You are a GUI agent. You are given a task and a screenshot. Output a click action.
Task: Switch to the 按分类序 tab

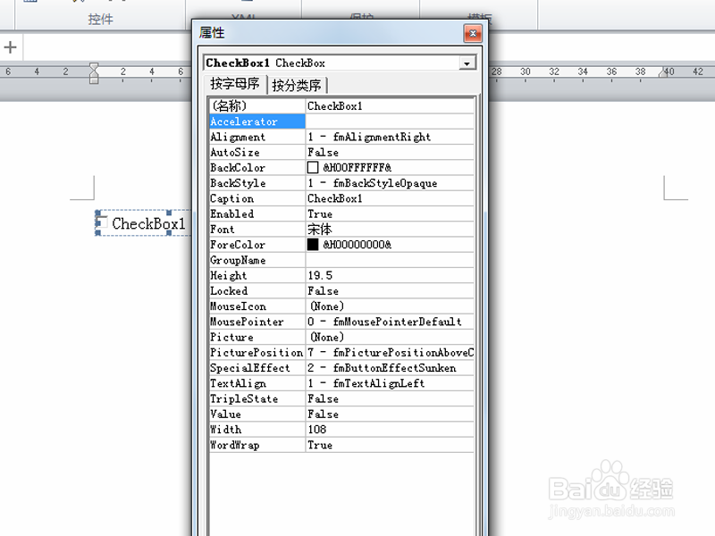[297, 85]
